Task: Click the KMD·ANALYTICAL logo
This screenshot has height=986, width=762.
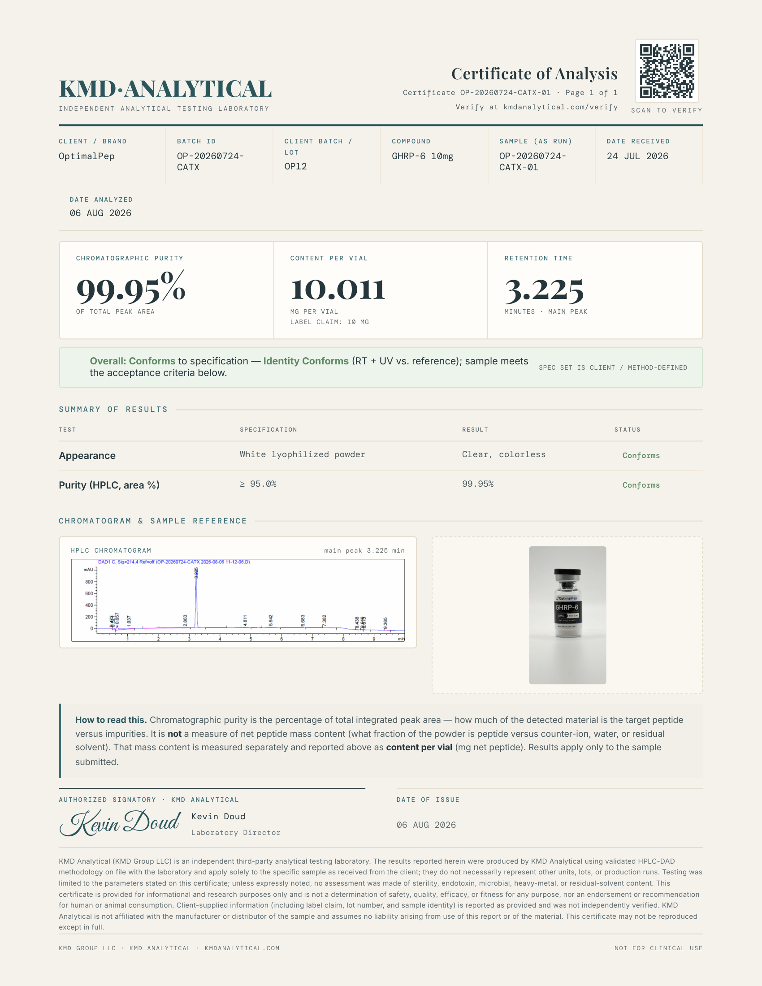Action: pyautogui.click(x=165, y=88)
